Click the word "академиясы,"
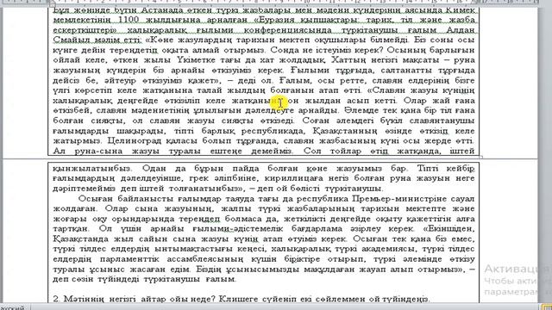Image resolution: width=552 pixels, height=310 pixels. tap(390, 249)
